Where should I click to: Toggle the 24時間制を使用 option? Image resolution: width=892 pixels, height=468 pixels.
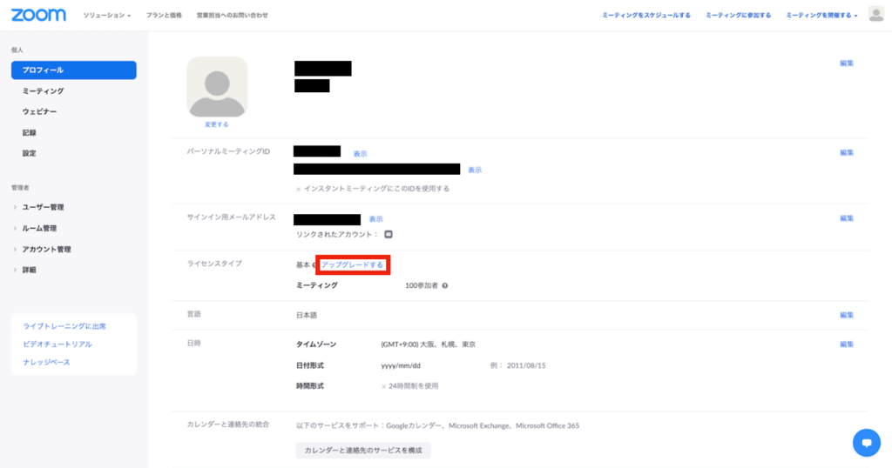[384, 385]
